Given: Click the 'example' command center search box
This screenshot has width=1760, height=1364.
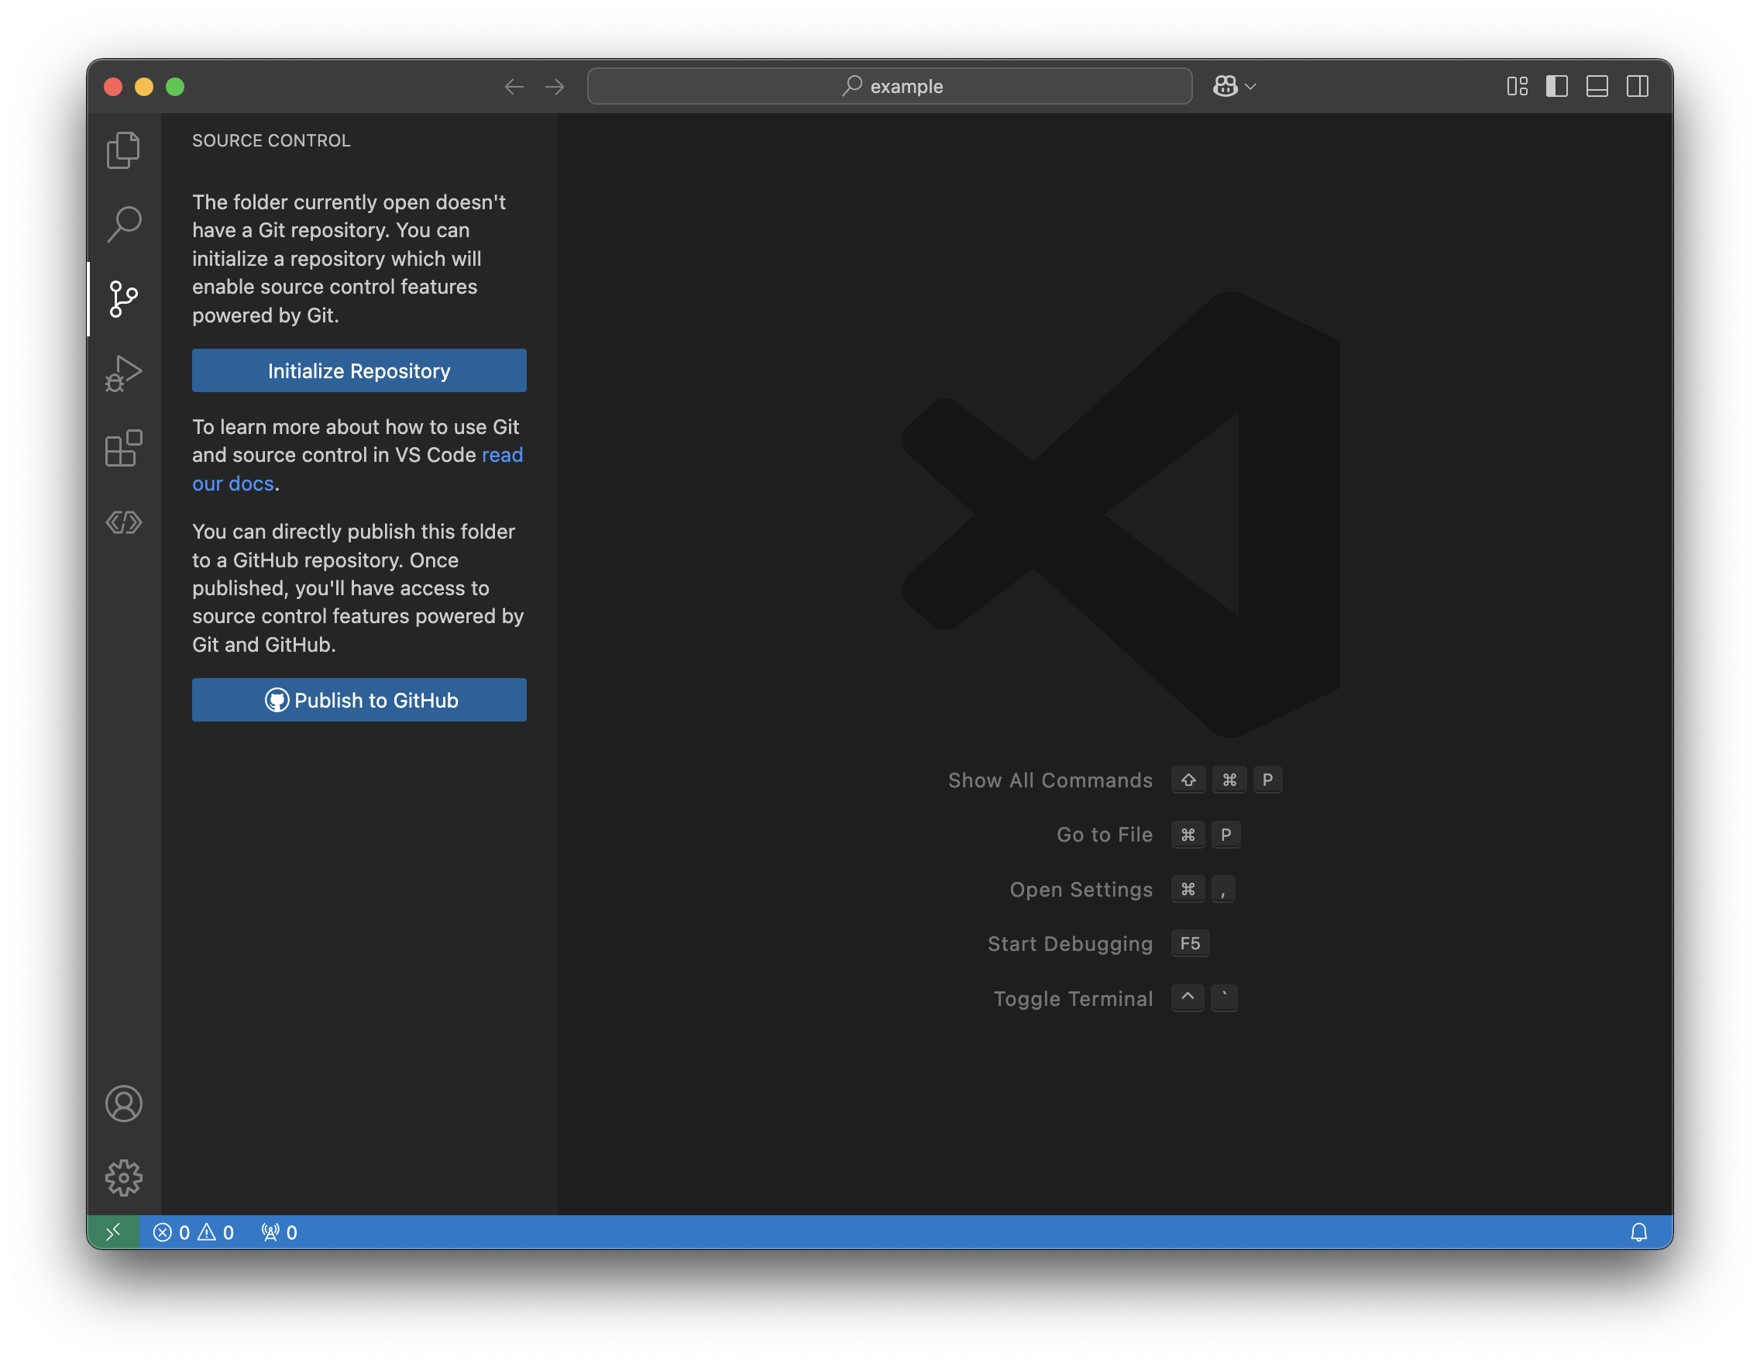Looking at the screenshot, I should coord(889,86).
